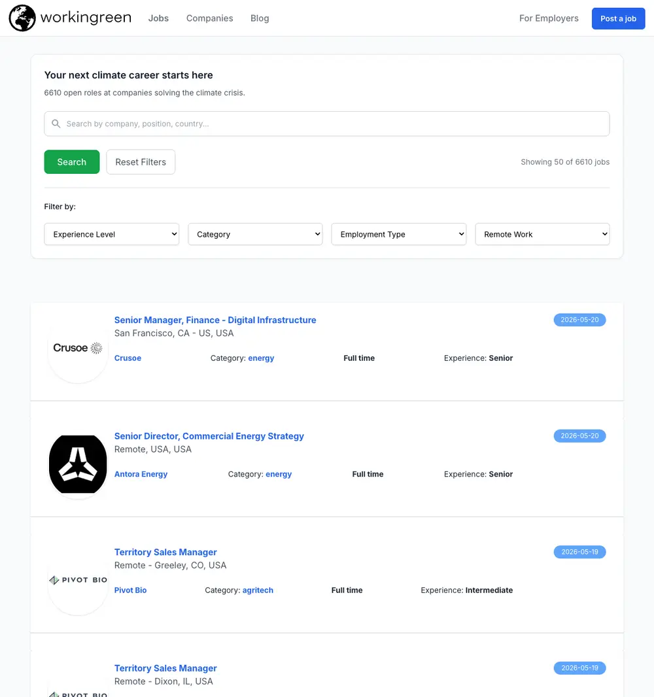Viewport: 654px width, 697px height.
Task: Open the Antora Energy company link
Action: point(141,474)
